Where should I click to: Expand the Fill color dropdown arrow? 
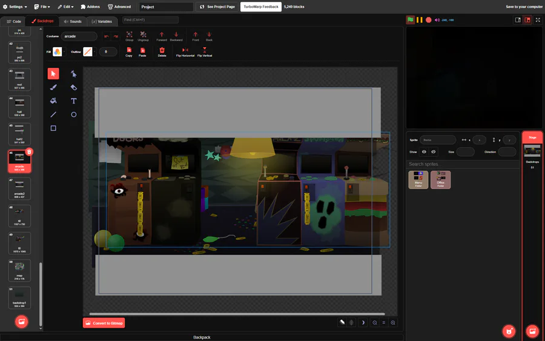point(64,52)
